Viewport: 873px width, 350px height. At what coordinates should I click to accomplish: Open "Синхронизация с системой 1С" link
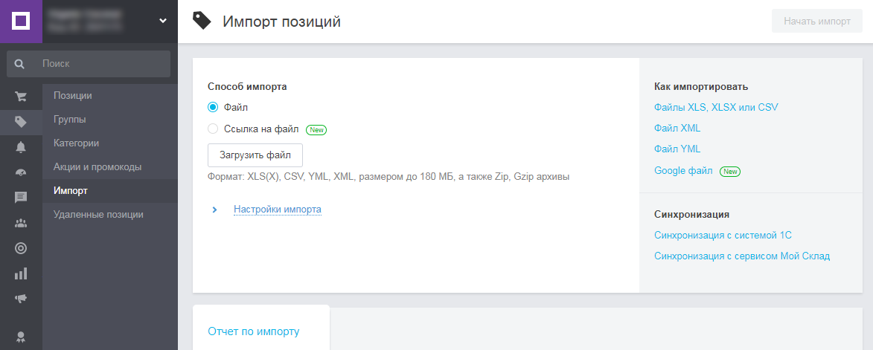tap(723, 236)
